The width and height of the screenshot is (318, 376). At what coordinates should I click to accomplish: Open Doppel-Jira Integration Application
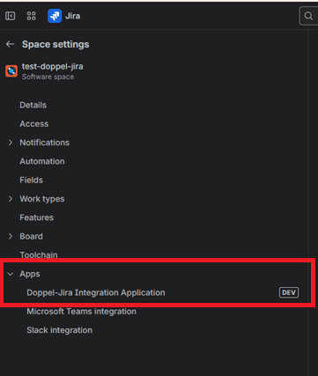tap(96, 292)
